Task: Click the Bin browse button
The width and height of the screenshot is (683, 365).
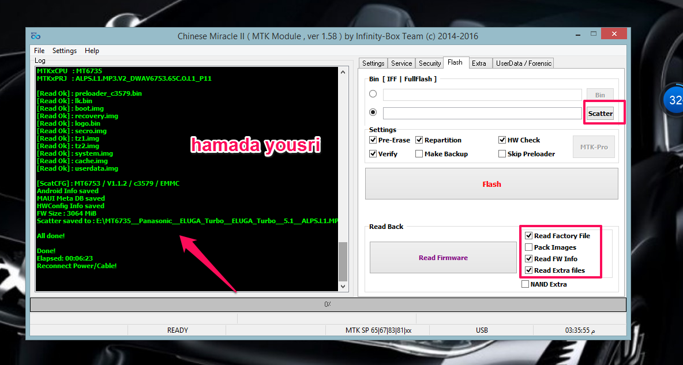Action: coord(600,95)
